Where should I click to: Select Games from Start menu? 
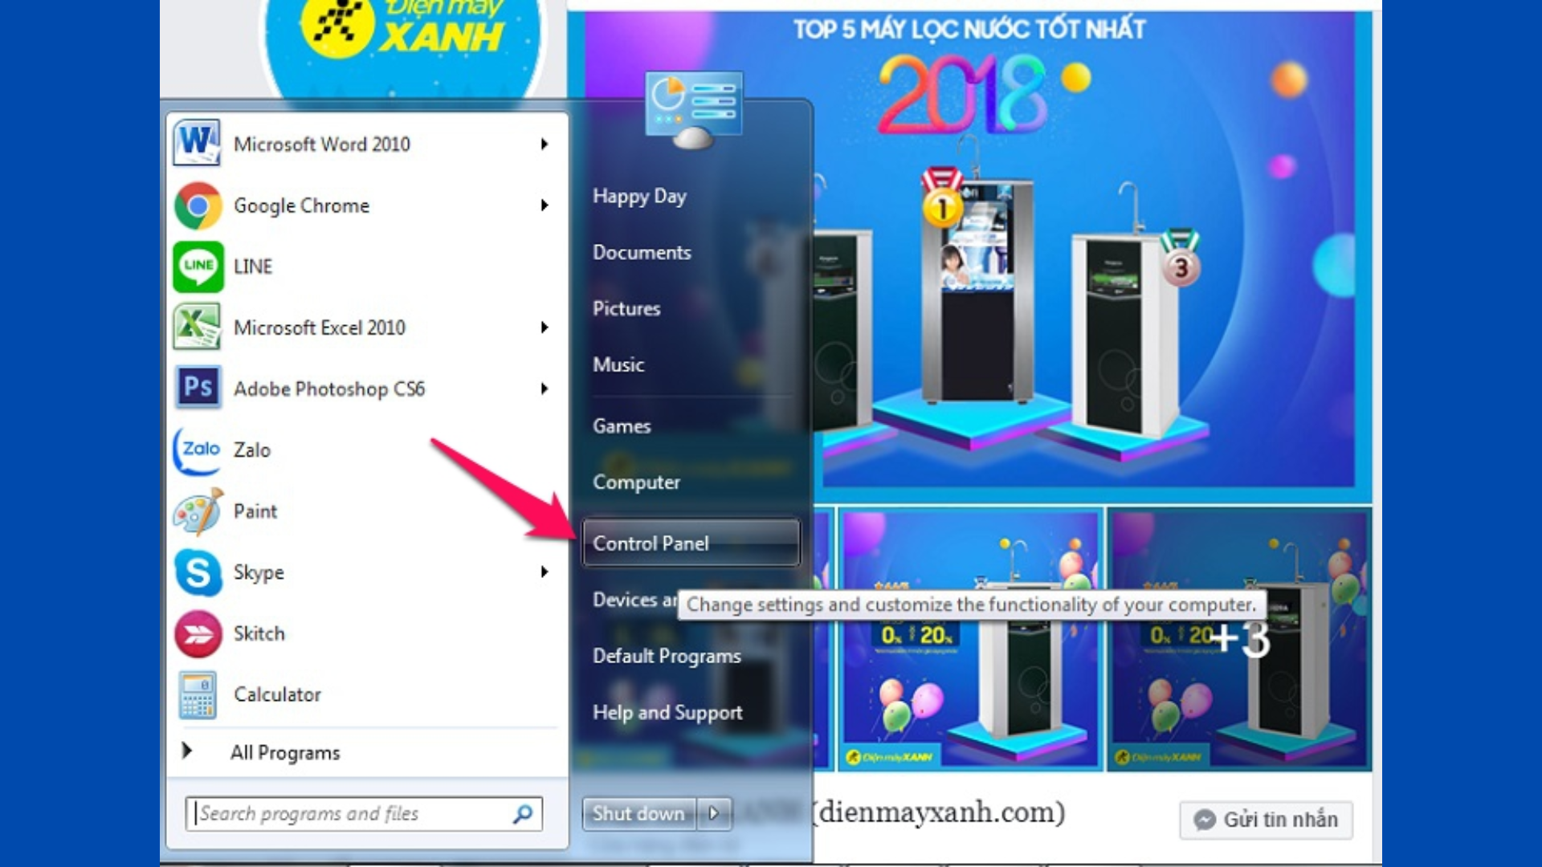click(622, 425)
